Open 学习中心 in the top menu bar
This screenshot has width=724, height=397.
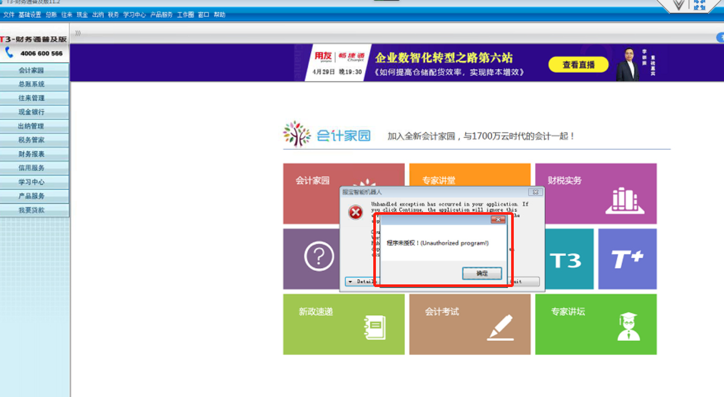coord(134,15)
